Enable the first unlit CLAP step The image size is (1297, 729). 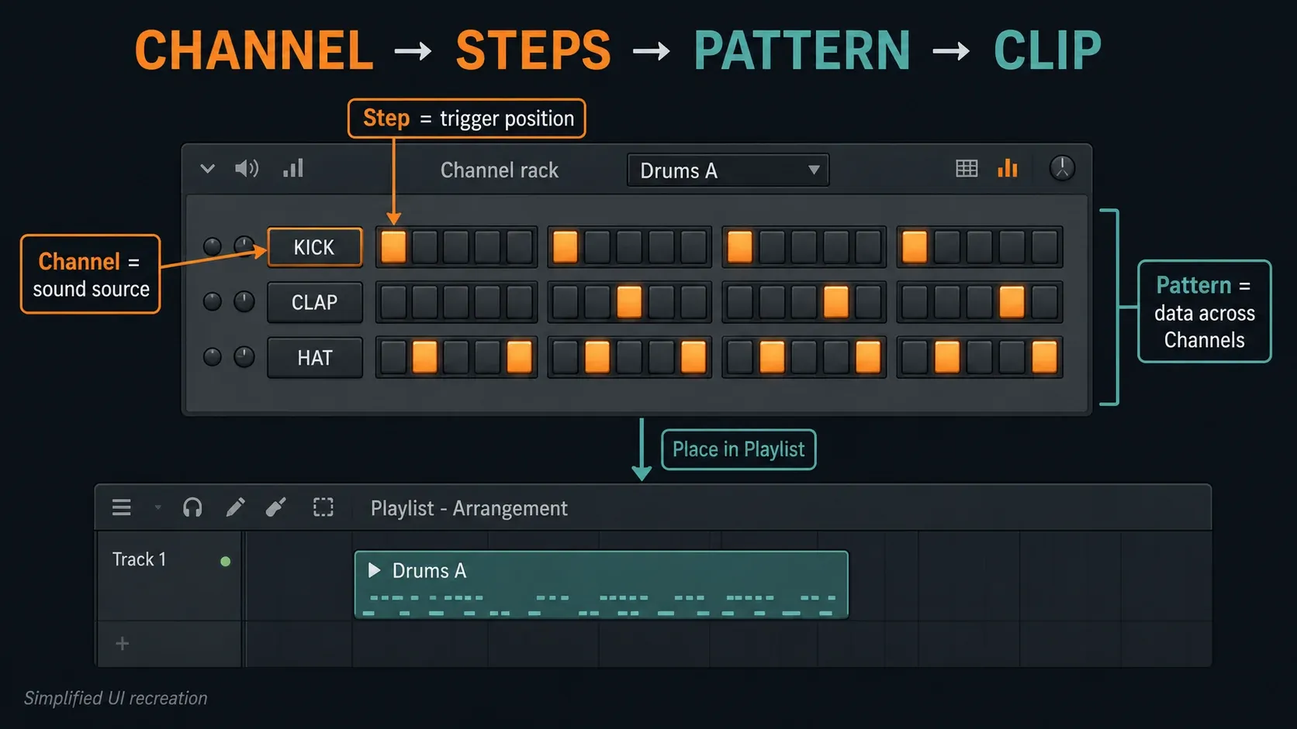[393, 302]
